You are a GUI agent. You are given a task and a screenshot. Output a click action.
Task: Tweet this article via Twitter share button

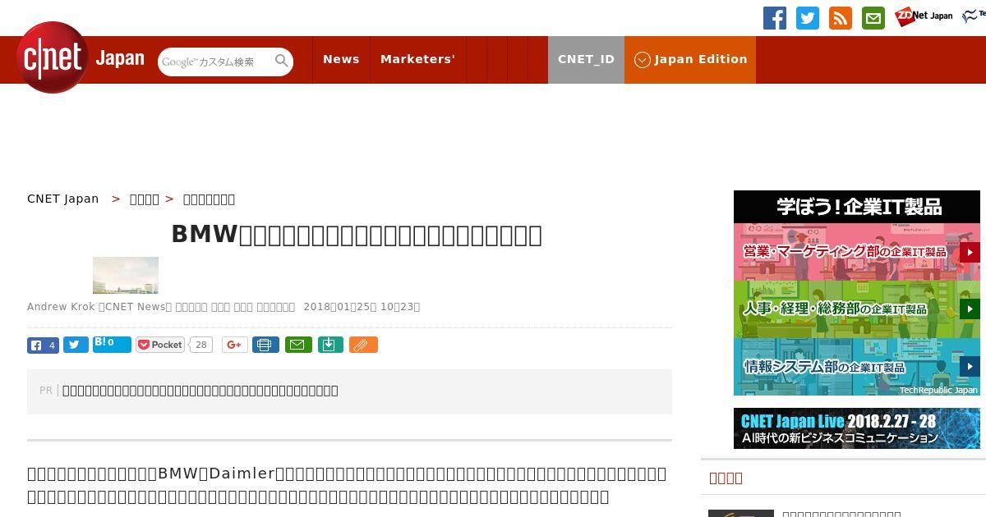pyautogui.click(x=76, y=345)
